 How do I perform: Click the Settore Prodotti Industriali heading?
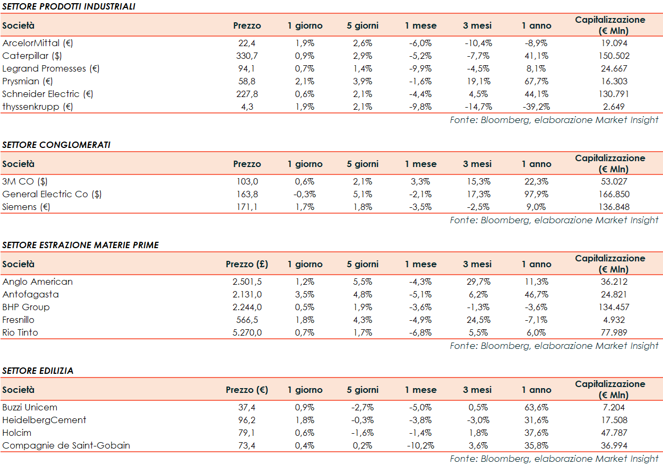pos(69,6)
